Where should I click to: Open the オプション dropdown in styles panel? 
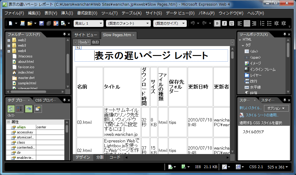tap(276, 108)
